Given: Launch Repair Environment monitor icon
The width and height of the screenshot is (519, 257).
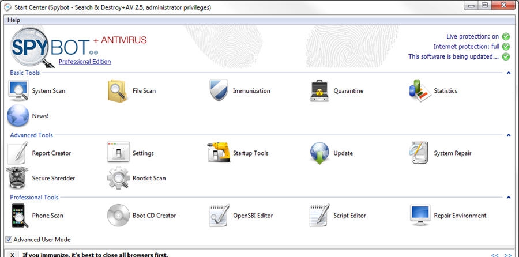Looking at the screenshot, I should [420, 215].
